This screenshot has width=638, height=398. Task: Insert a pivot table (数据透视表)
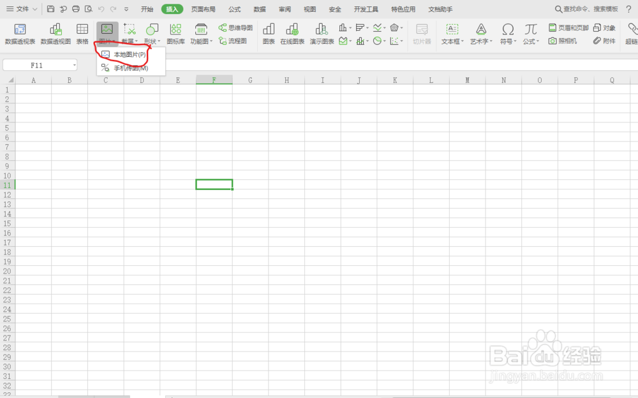(x=20, y=34)
